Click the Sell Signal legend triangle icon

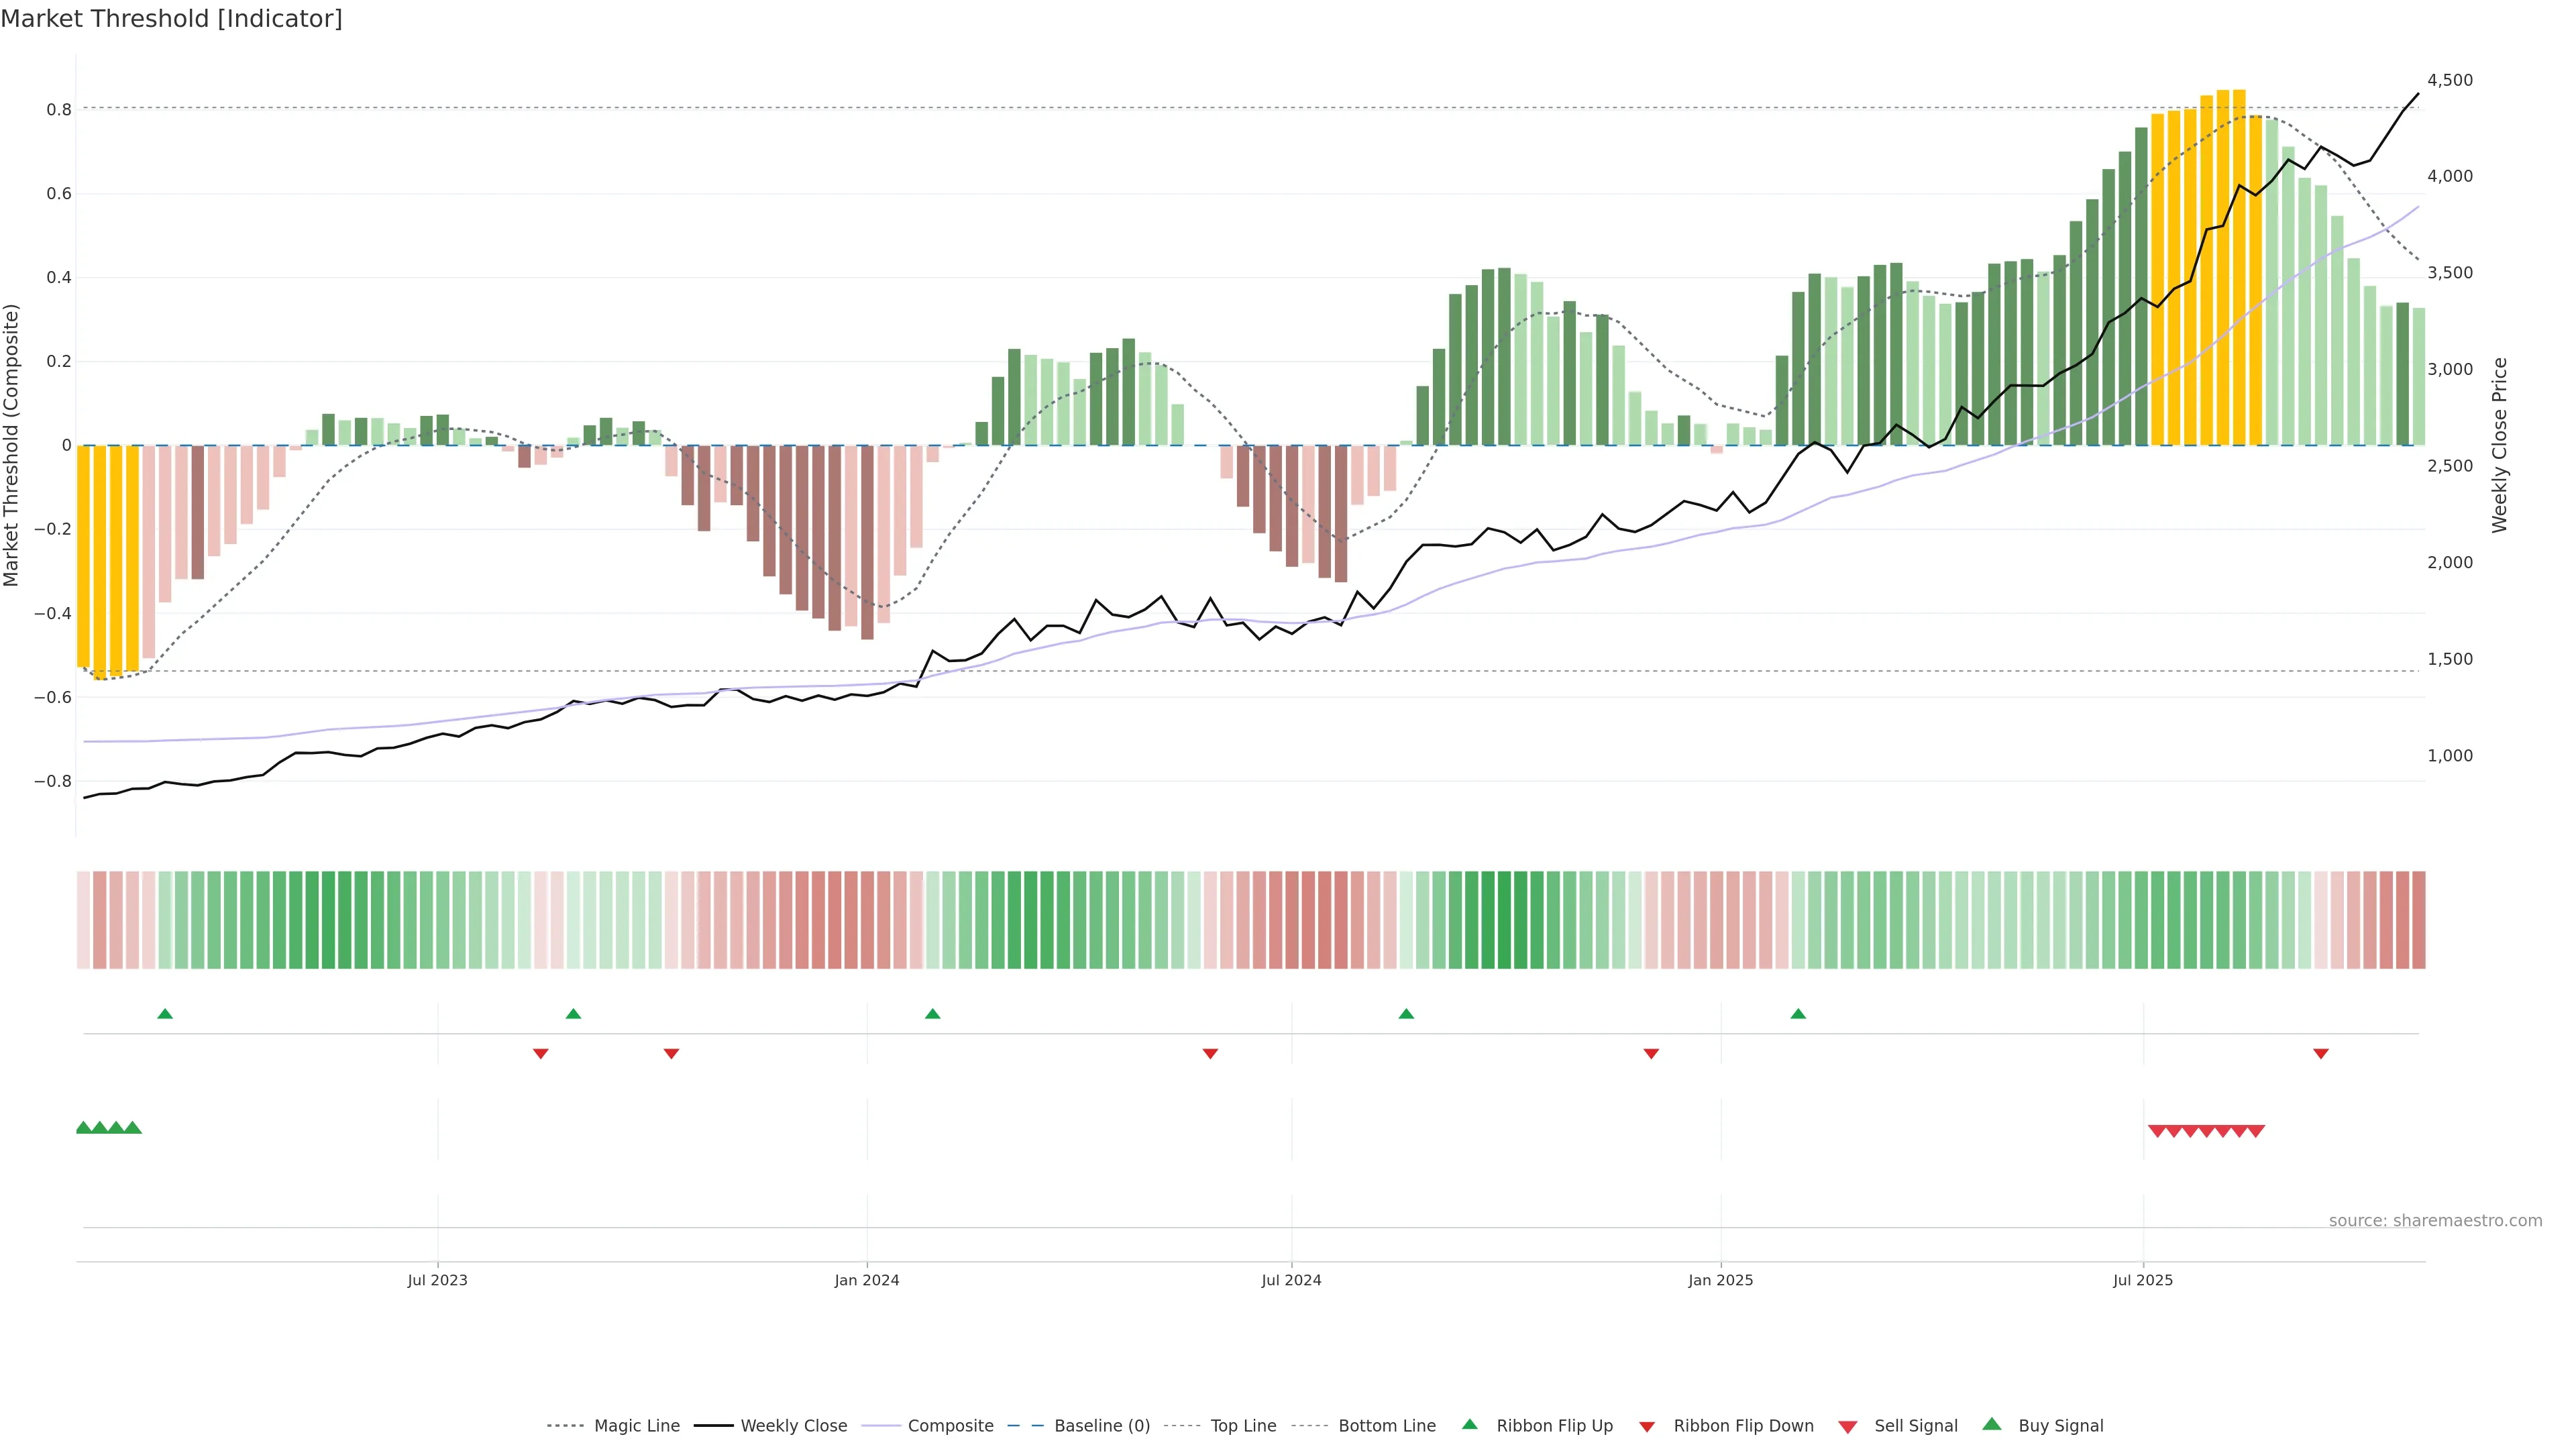[1847, 1427]
